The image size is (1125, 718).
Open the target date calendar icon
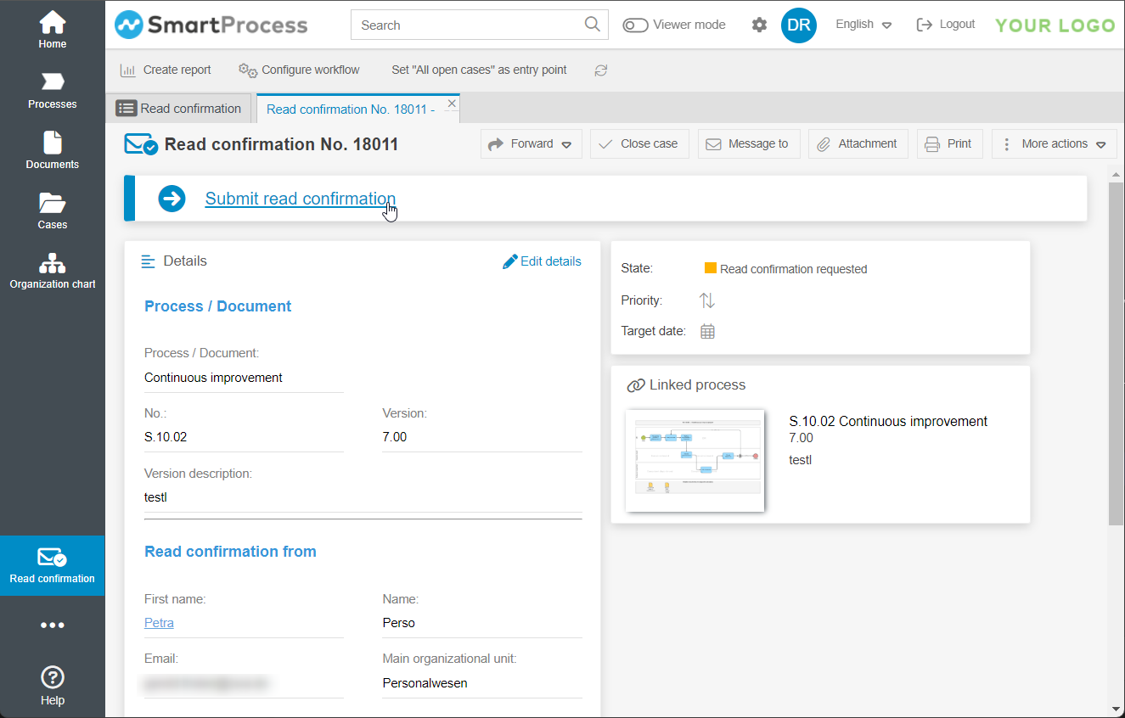(707, 332)
